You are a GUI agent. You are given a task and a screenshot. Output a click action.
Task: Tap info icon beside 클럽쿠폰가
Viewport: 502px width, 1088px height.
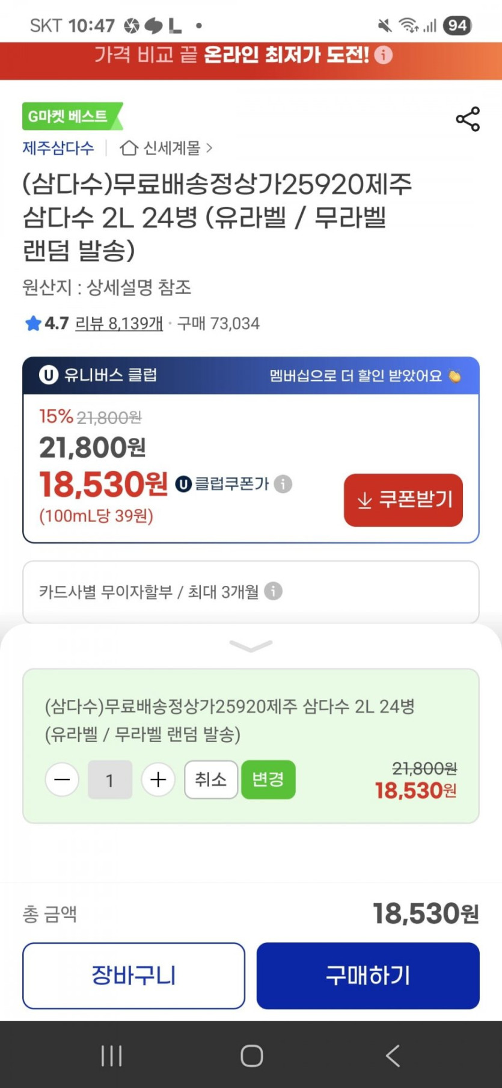pyautogui.click(x=283, y=484)
